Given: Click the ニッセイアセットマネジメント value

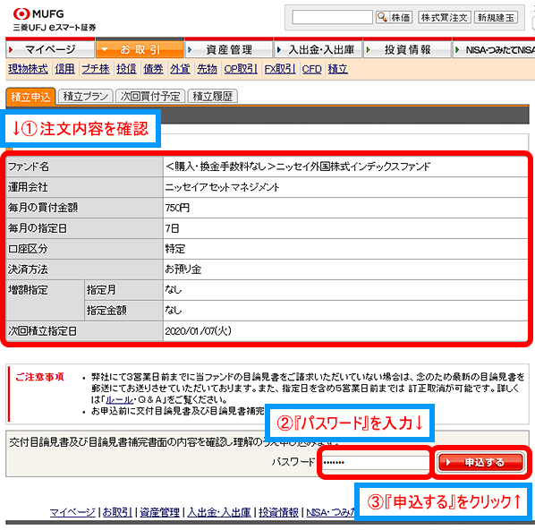Looking at the screenshot, I should tap(222, 187).
